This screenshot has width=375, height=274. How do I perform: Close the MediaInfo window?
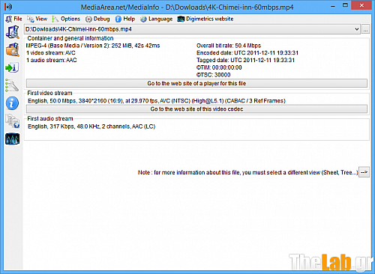tap(361, 5)
